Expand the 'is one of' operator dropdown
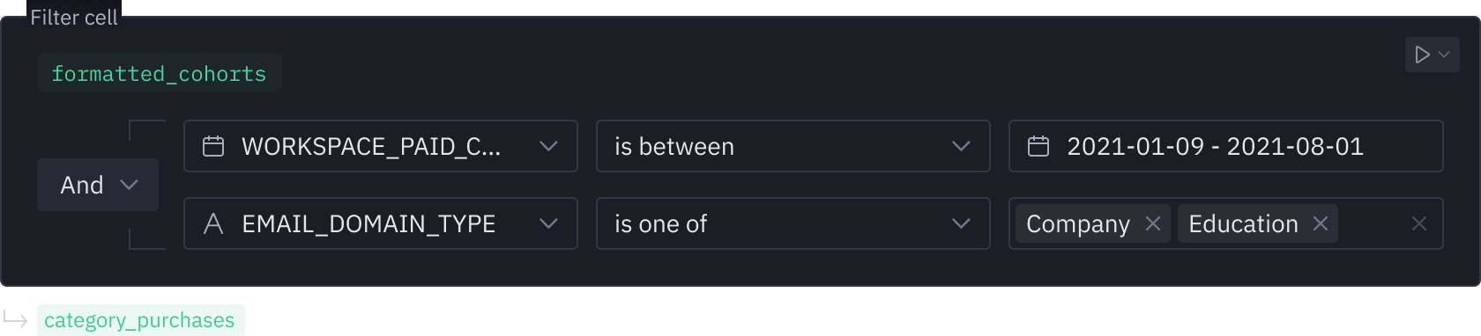 tap(793, 223)
